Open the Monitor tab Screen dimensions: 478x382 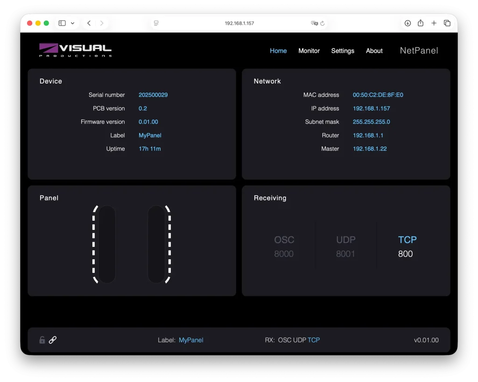(309, 51)
